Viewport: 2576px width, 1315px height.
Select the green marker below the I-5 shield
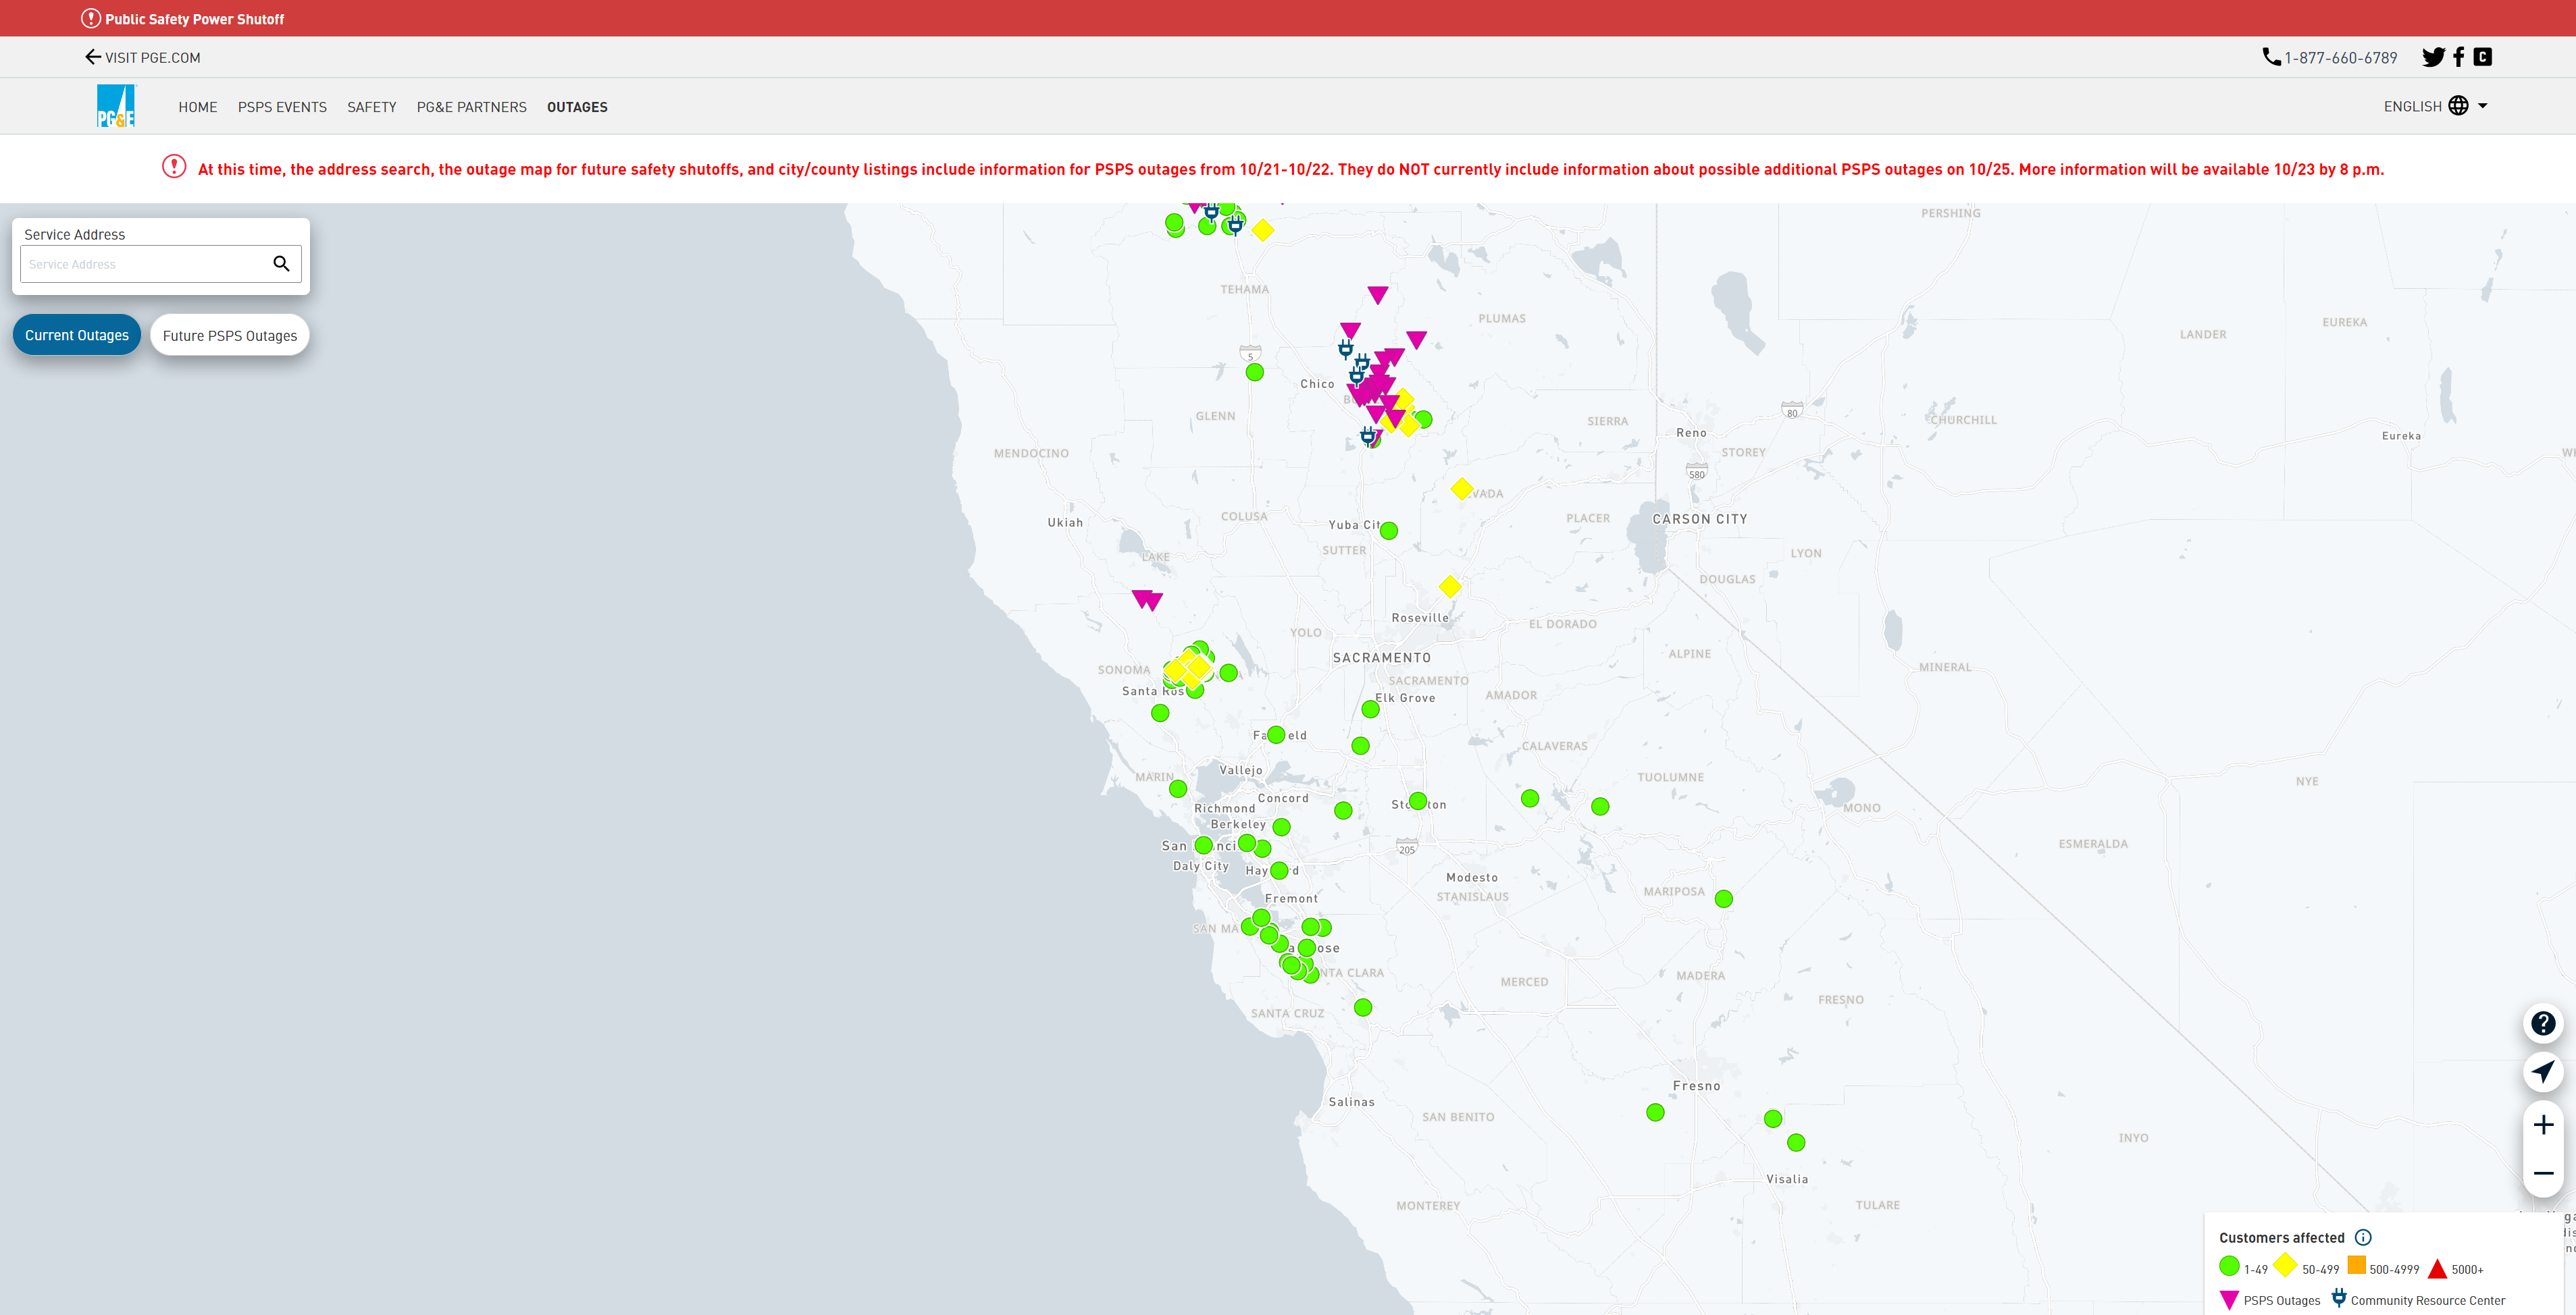click(1255, 372)
